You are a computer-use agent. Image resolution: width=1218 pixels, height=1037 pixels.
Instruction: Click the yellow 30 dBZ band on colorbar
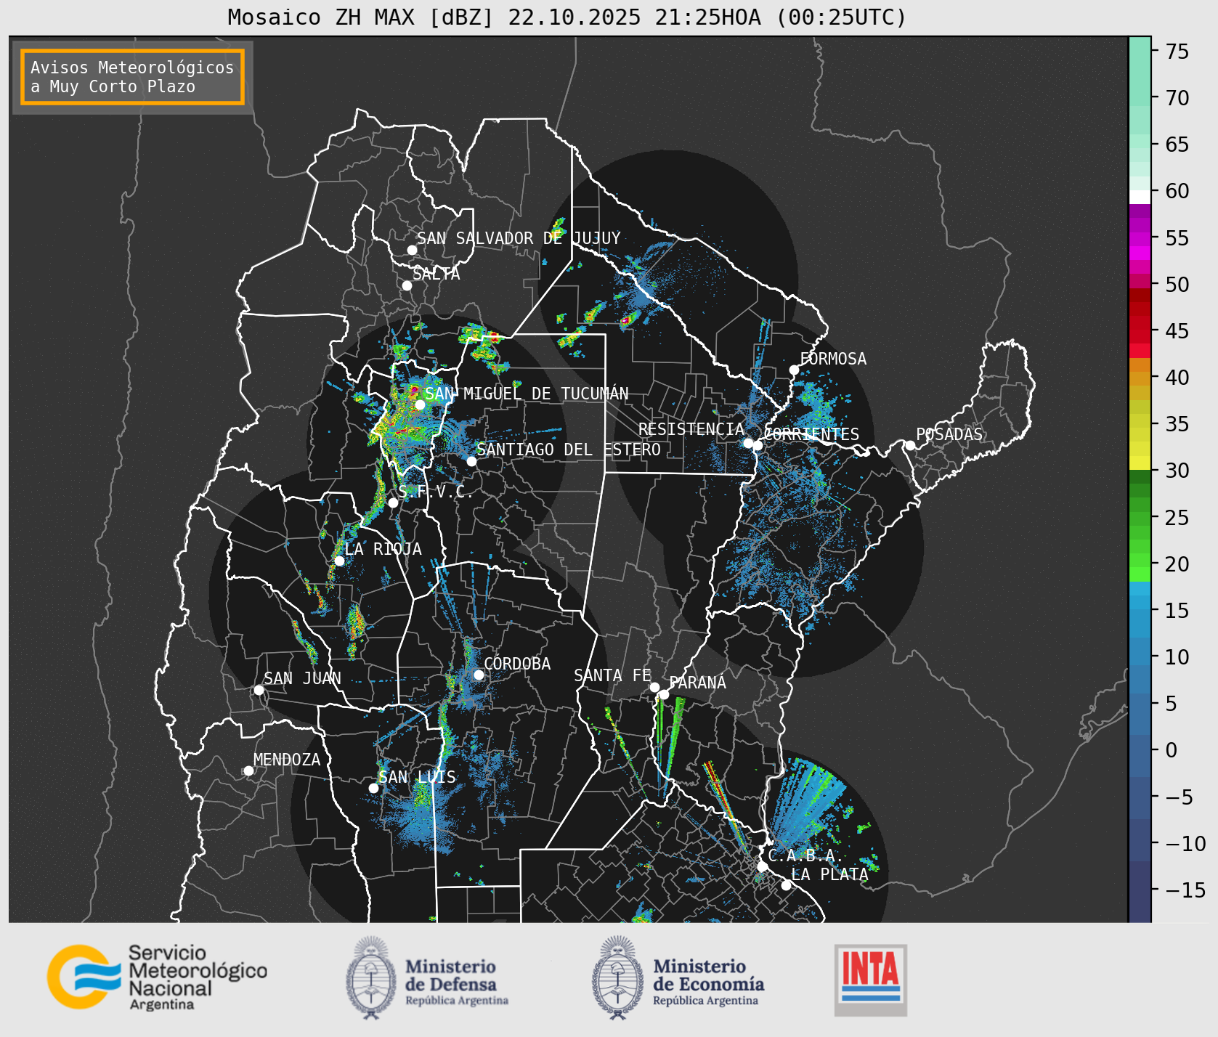1140,463
